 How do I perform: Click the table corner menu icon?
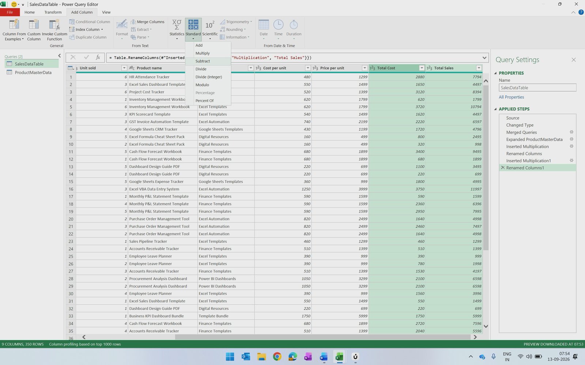click(x=71, y=68)
